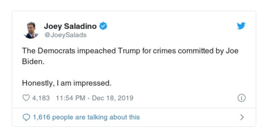Click the "Honestly, I am impressed." line

point(66,82)
